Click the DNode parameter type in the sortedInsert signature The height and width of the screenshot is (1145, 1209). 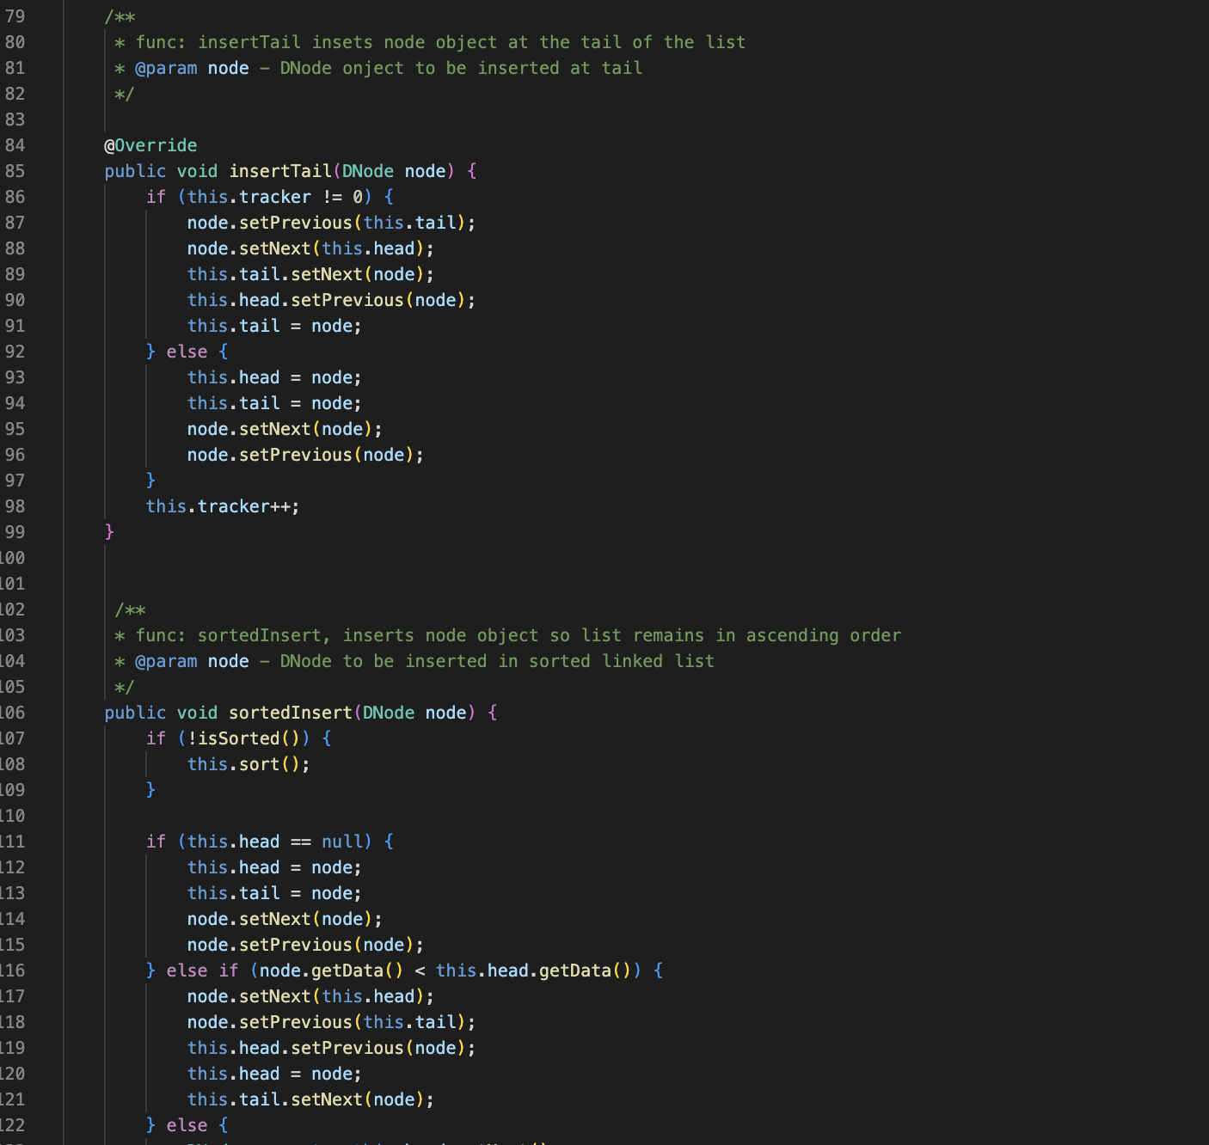[389, 713]
